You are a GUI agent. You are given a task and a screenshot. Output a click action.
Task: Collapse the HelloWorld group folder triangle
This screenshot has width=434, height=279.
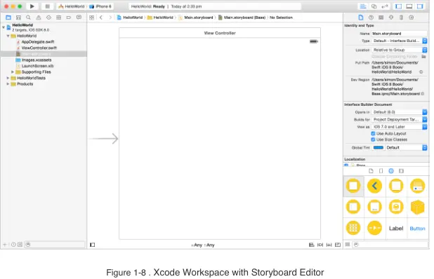pyautogui.click(x=8, y=36)
